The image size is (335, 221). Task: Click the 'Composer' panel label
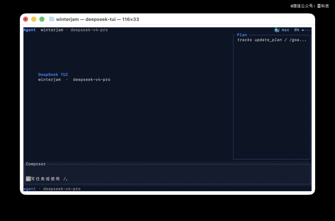pos(36,164)
